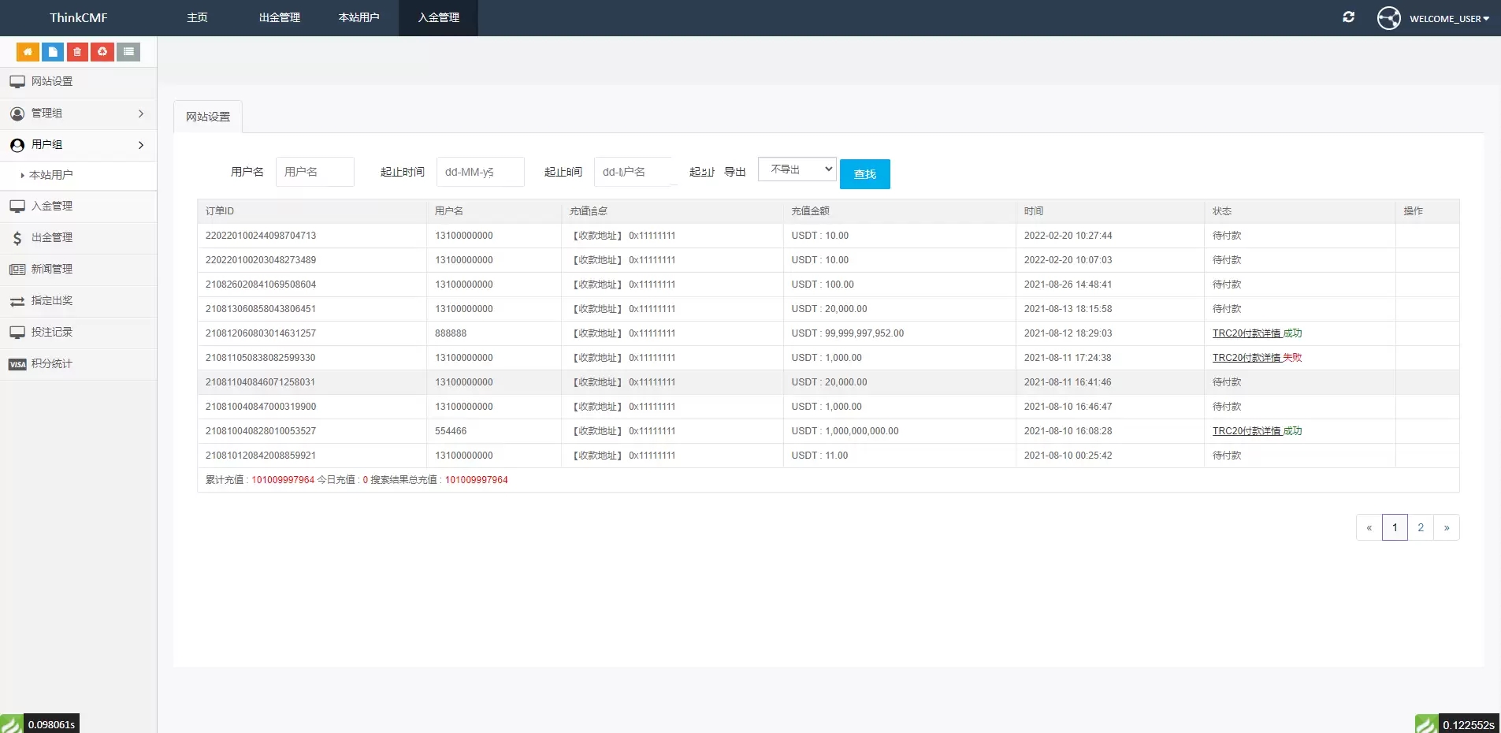Image resolution: width=1501 pixels, height=733 pixels.
Task: Open 积分统计 with VISA icon
Action: coord(52,364)
